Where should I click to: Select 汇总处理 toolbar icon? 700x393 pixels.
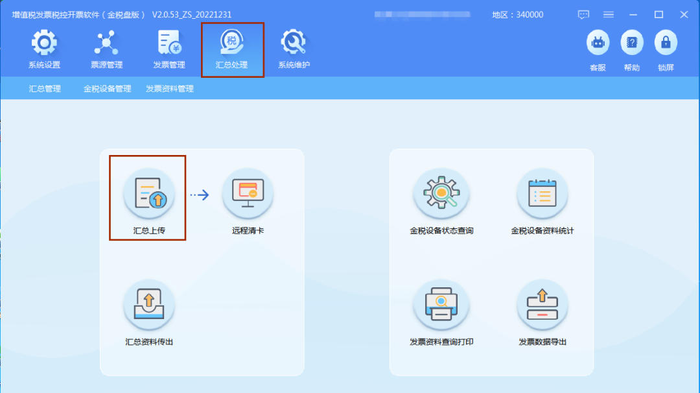tap(231, 43)
